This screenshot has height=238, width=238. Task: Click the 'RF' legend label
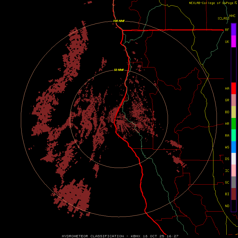click(227, 30)
